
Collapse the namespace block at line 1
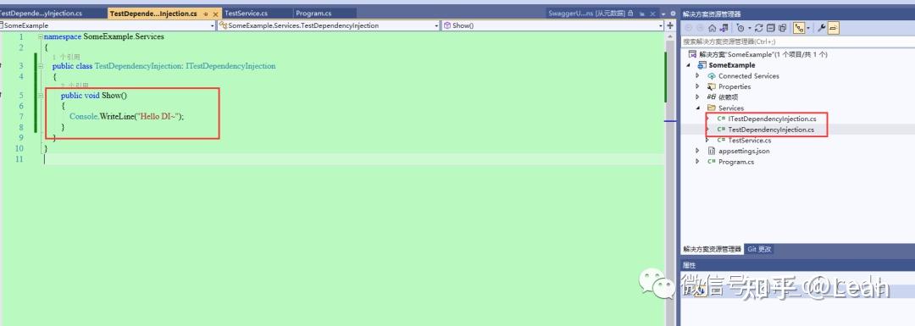point(41,36)
